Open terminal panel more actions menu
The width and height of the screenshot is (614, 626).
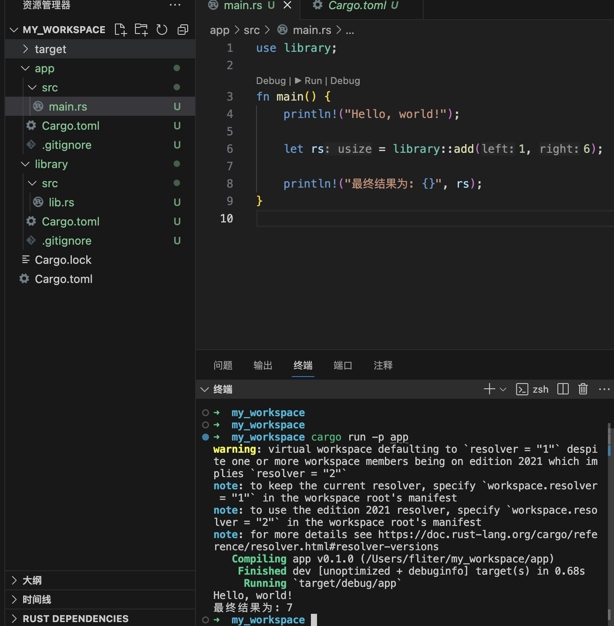pyautogui.click(x=604, y=389)
